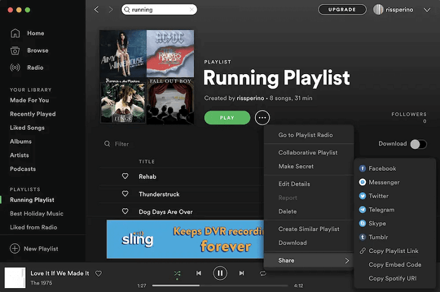This screenshot has width=440, height=292.
Task: Open Radio from the sidebar
Action: [x=26, y=68]
